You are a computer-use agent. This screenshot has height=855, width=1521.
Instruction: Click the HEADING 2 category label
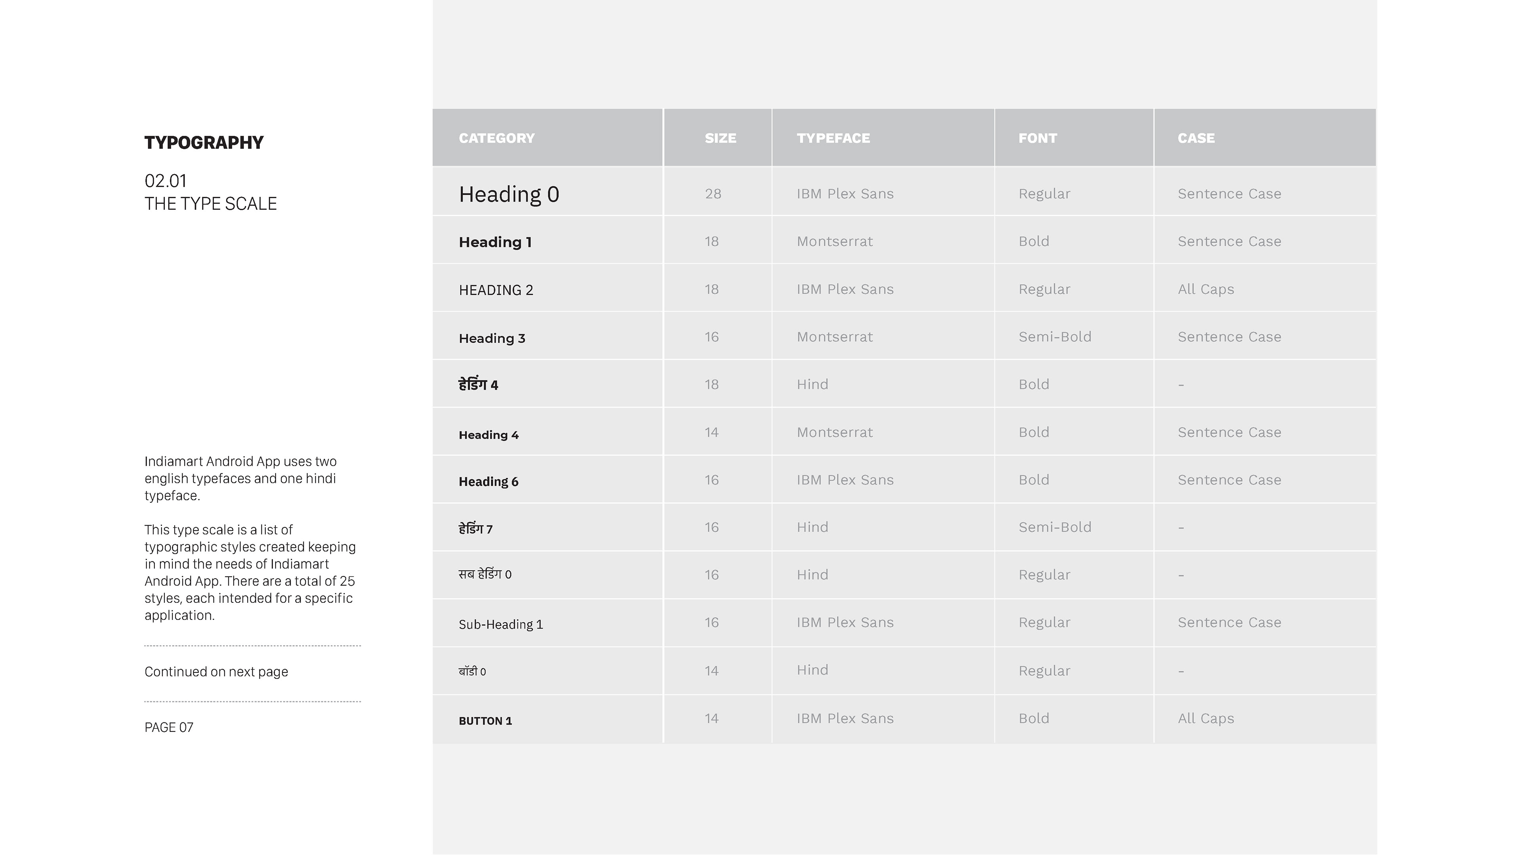point(496,290)
